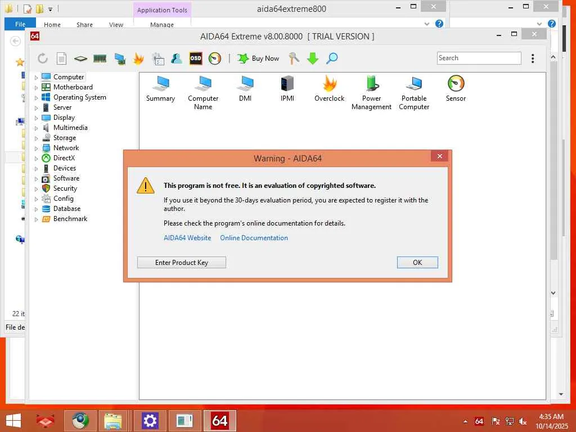Select the Application Tools contextual tab

(x=162, y=10)
